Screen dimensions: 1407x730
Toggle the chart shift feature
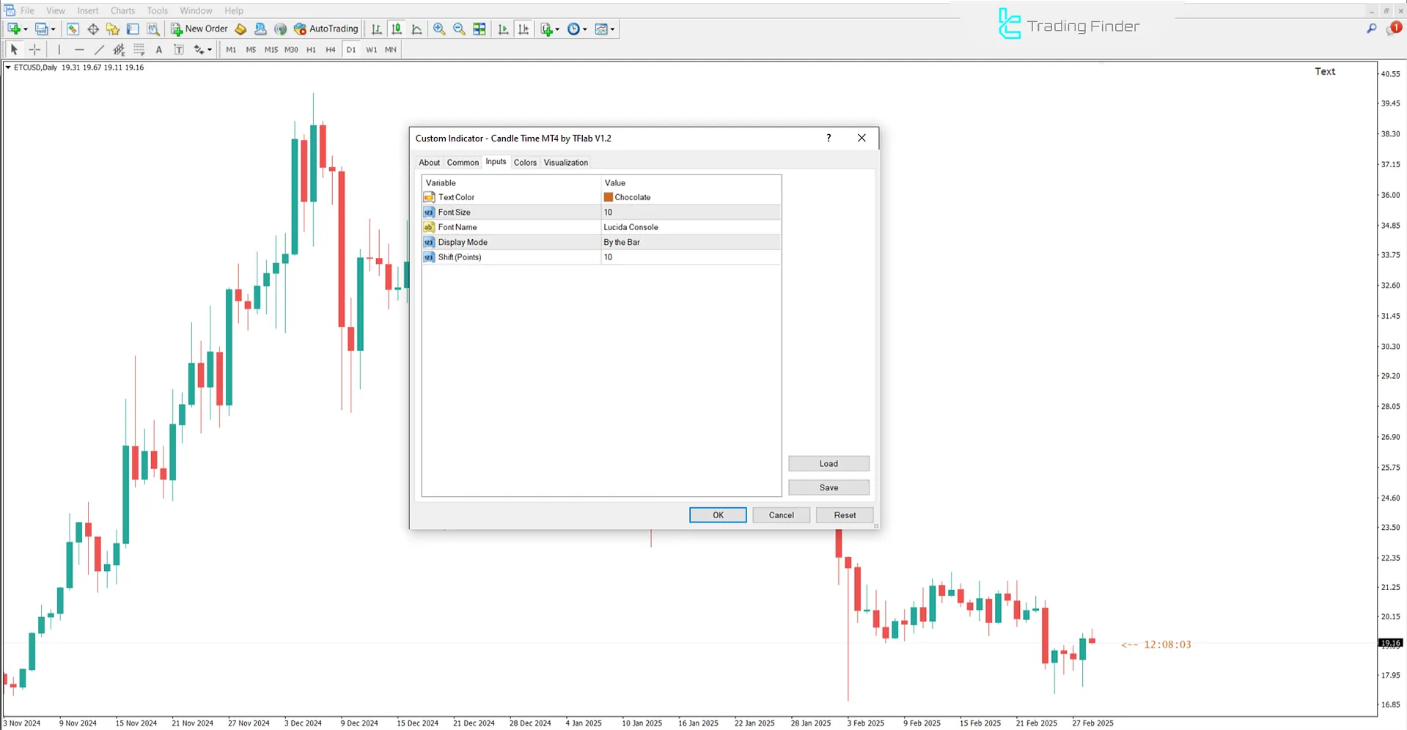coord(524,29)
